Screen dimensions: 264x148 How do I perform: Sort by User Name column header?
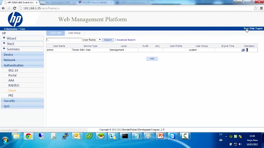click(59, 46)
